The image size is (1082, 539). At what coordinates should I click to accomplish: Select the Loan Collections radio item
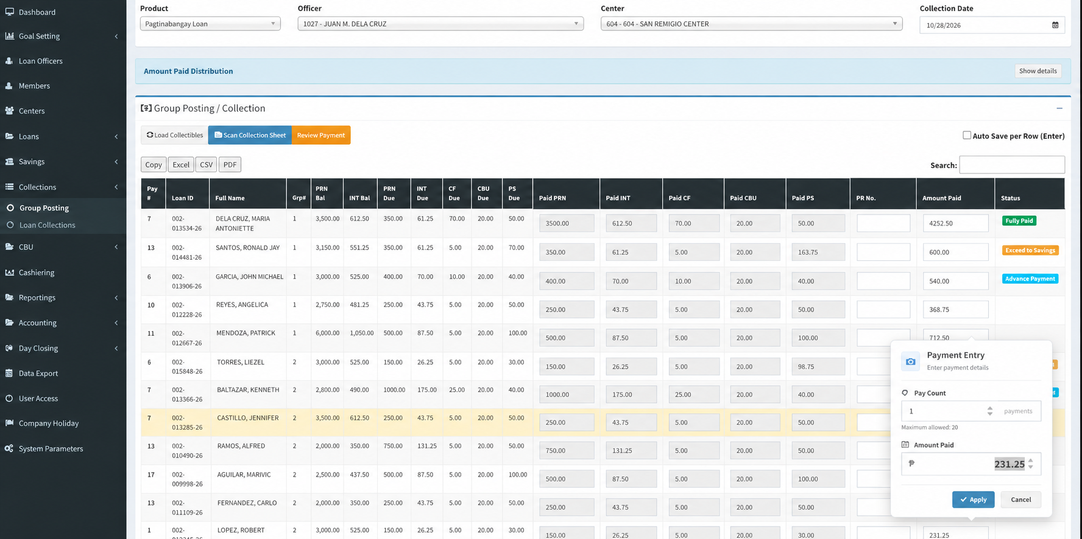[x=10, y=224]
